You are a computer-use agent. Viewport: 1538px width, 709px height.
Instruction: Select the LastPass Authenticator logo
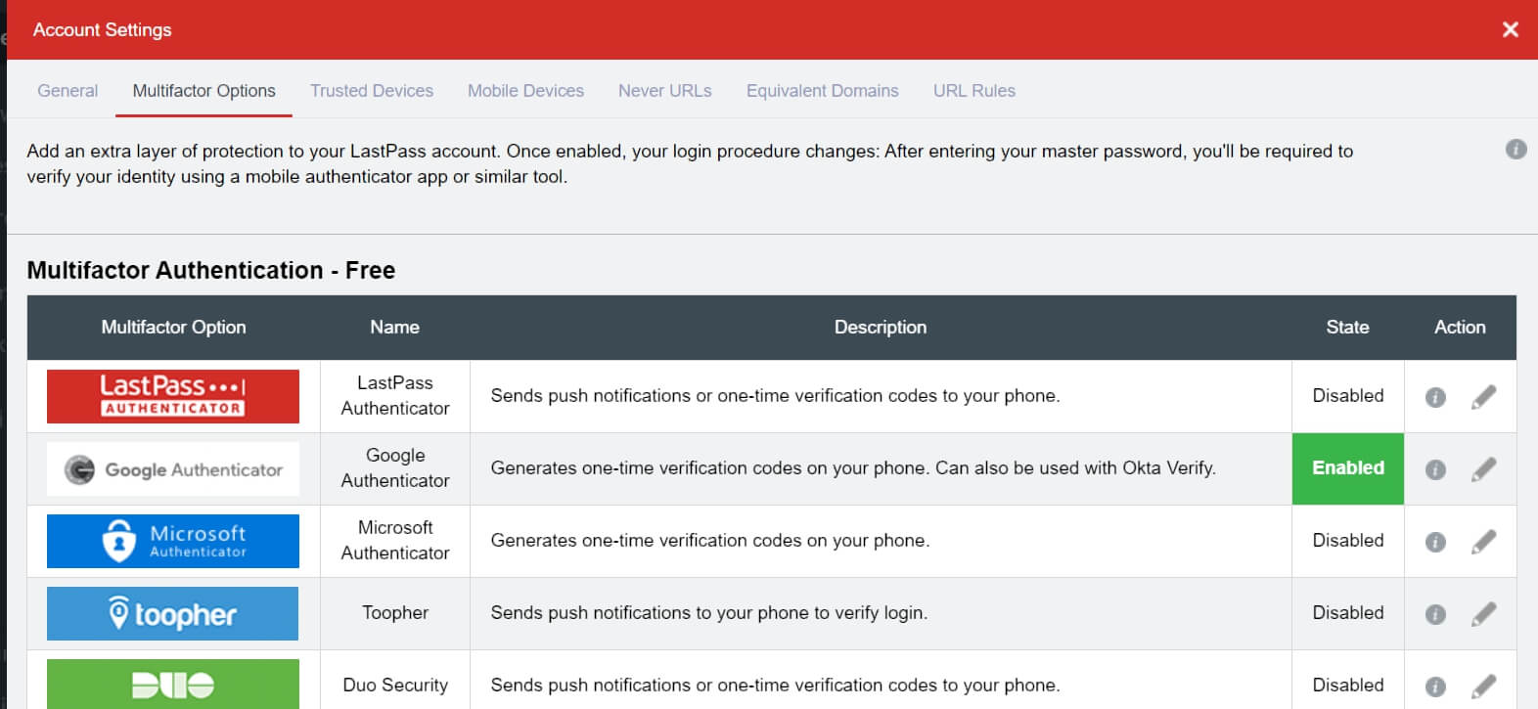(173, 396)
